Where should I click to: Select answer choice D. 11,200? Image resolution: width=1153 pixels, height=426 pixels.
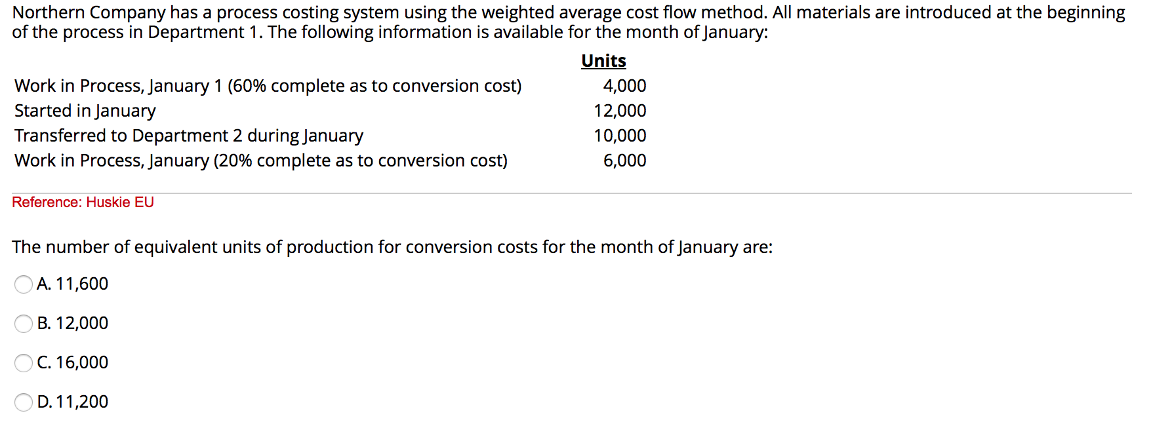point(23,402)
